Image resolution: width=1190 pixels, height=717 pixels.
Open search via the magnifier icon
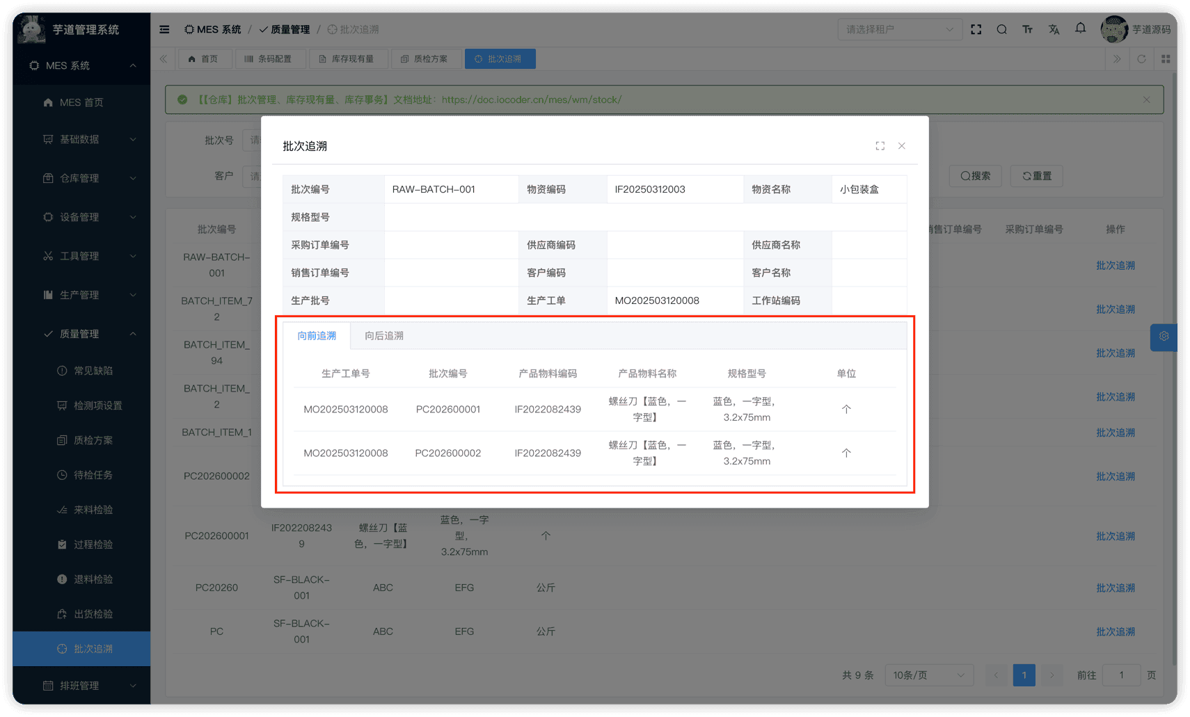click(1001, 29)
